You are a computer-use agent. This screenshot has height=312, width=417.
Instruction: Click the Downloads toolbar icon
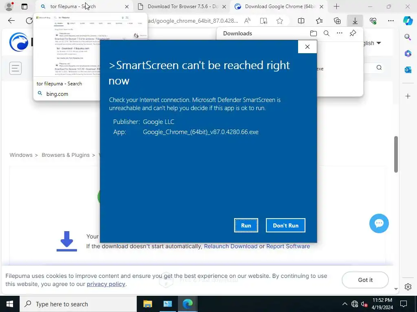(355, 21)
